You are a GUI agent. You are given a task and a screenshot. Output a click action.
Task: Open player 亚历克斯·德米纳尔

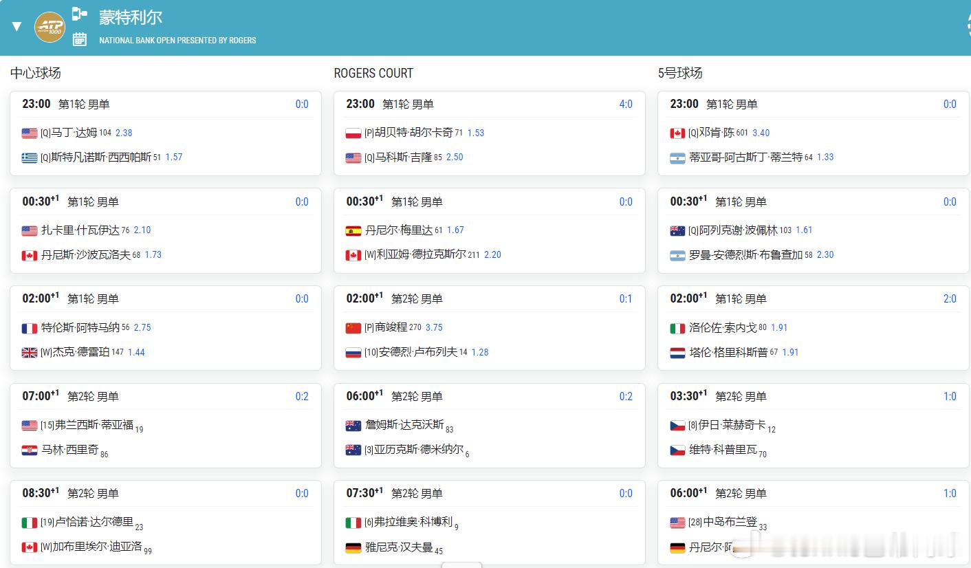tap(419, 450)
